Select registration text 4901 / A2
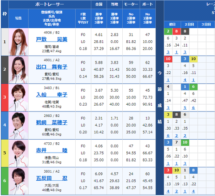Screen dimensions: 215x196 pyautogui.click(x=52, y=60)
